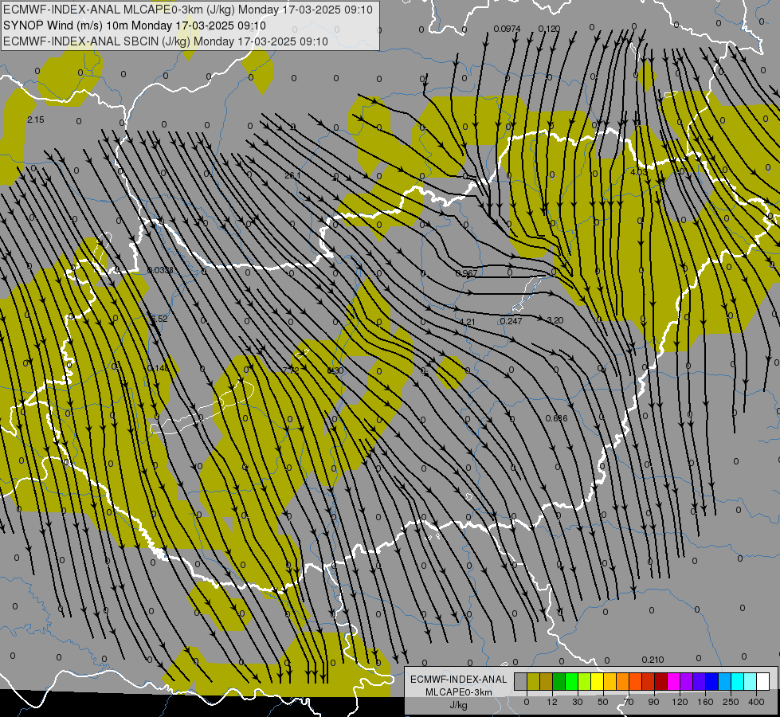780x717 pixels.
Task: Click the 2.15 value on the map
Action: pyautogui.click(x=35, y=120)
